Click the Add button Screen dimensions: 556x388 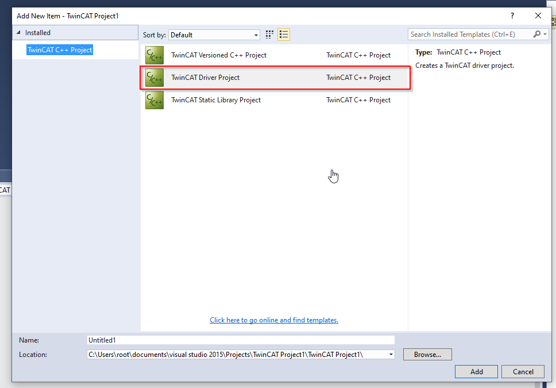(476, 372)
